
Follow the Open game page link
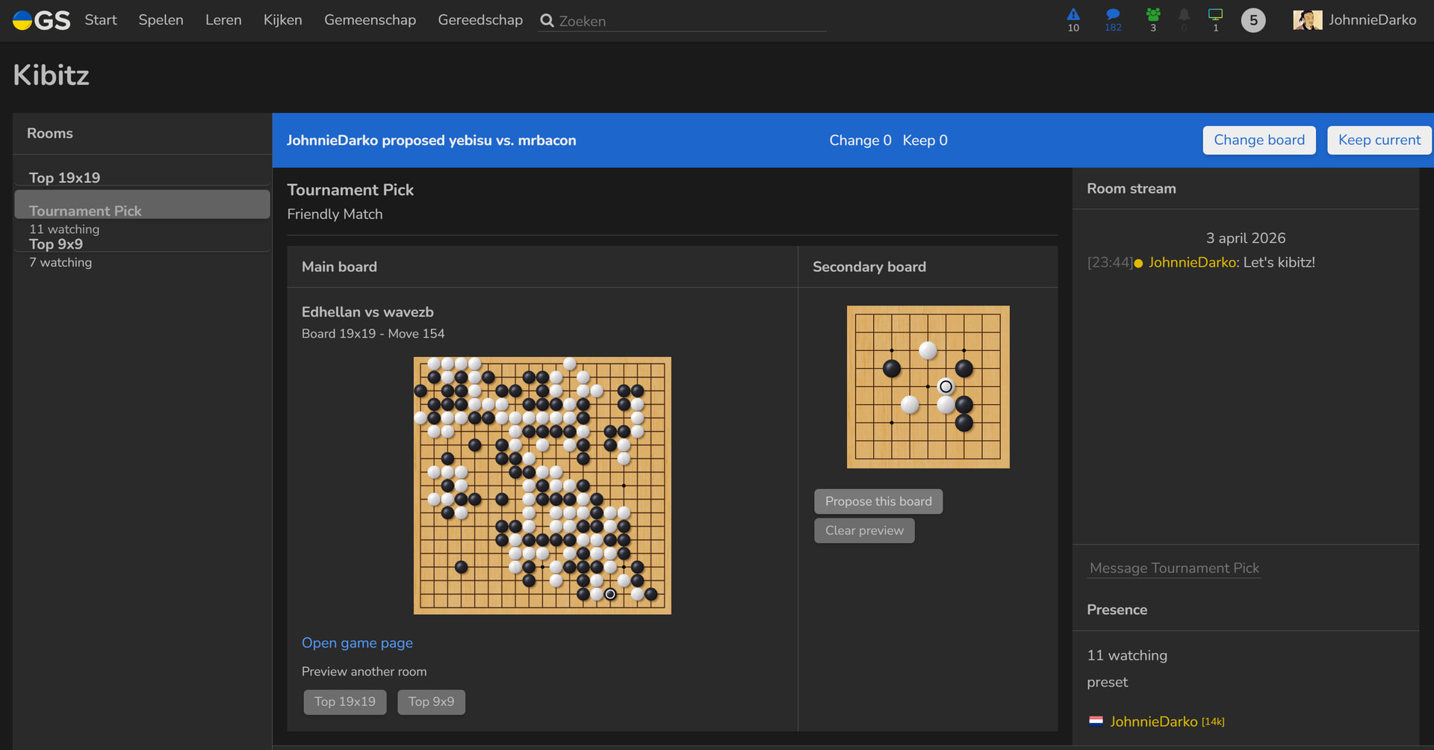[x=357, y=643]
